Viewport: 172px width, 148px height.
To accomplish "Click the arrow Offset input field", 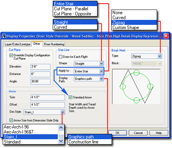I will 48,105.
